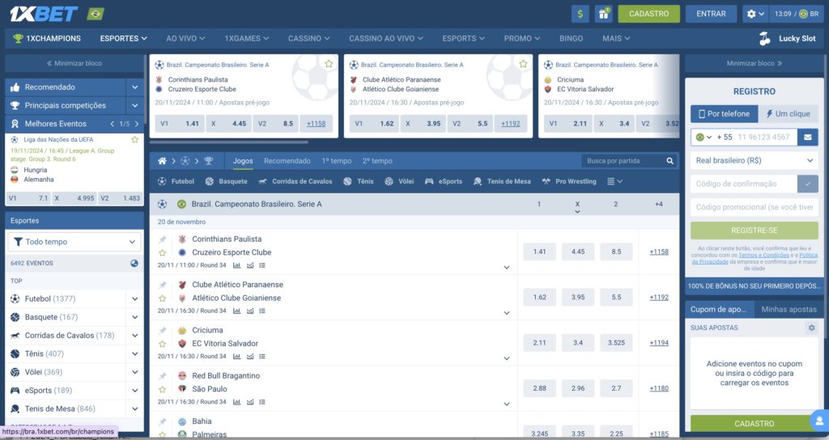Click the 1XBET logo
The width and height of the screenshot is (829, 440).
(44, 14)
